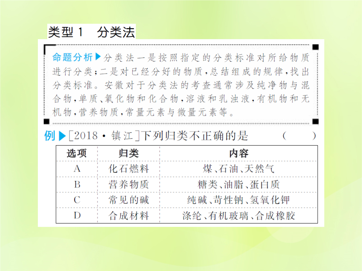Screen dimensions: 362x271
Task: Click the blue '例' label
Action: (x=50, y=135)
